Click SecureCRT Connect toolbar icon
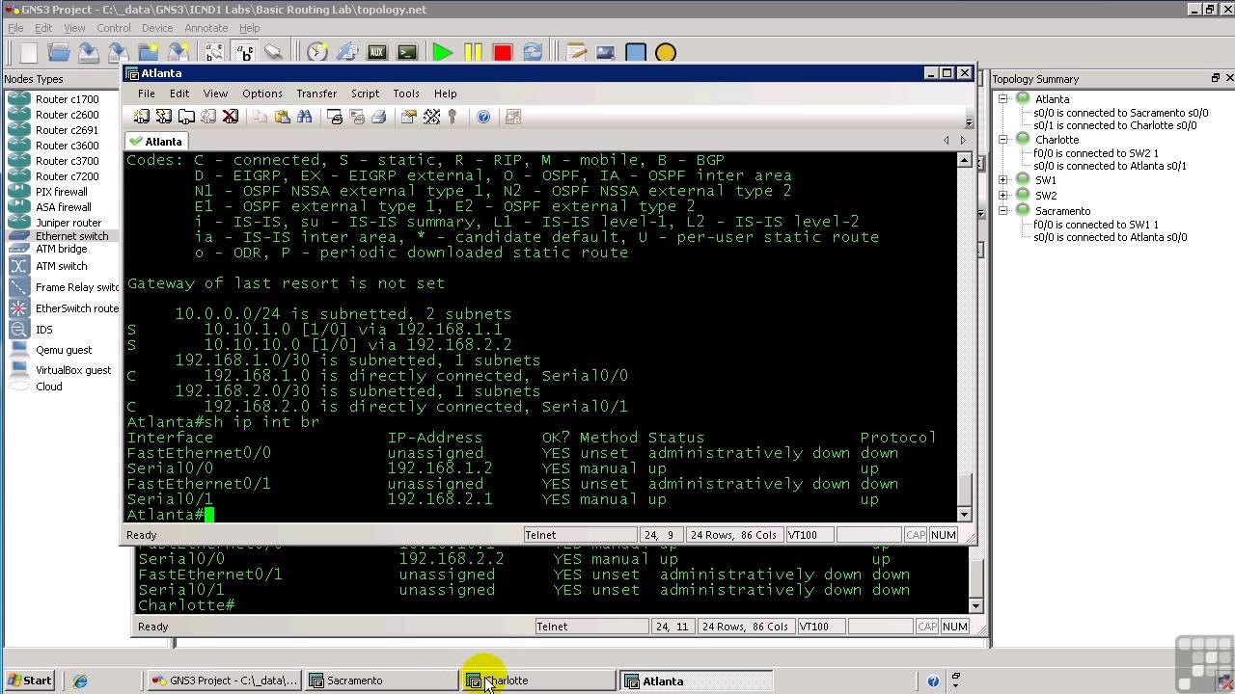 coord(142,117)
